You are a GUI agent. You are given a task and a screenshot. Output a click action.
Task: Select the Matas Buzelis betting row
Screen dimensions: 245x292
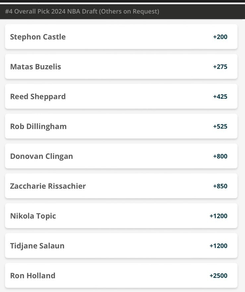tap(121, 67)
